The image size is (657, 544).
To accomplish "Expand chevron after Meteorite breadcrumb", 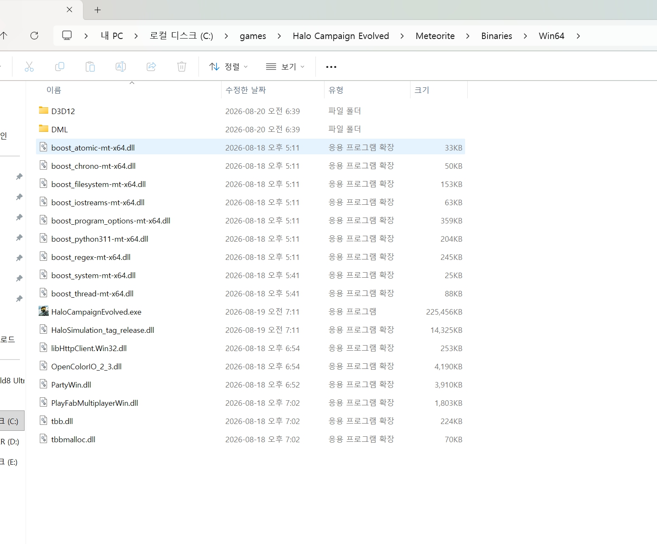I will coord(468,36).
